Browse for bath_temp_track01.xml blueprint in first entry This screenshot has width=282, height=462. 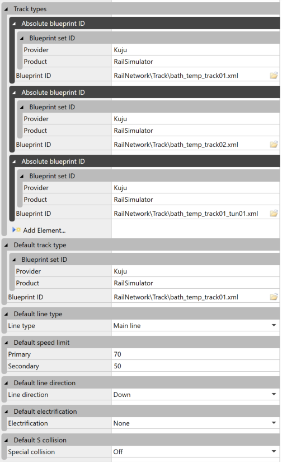coord(274,76)
